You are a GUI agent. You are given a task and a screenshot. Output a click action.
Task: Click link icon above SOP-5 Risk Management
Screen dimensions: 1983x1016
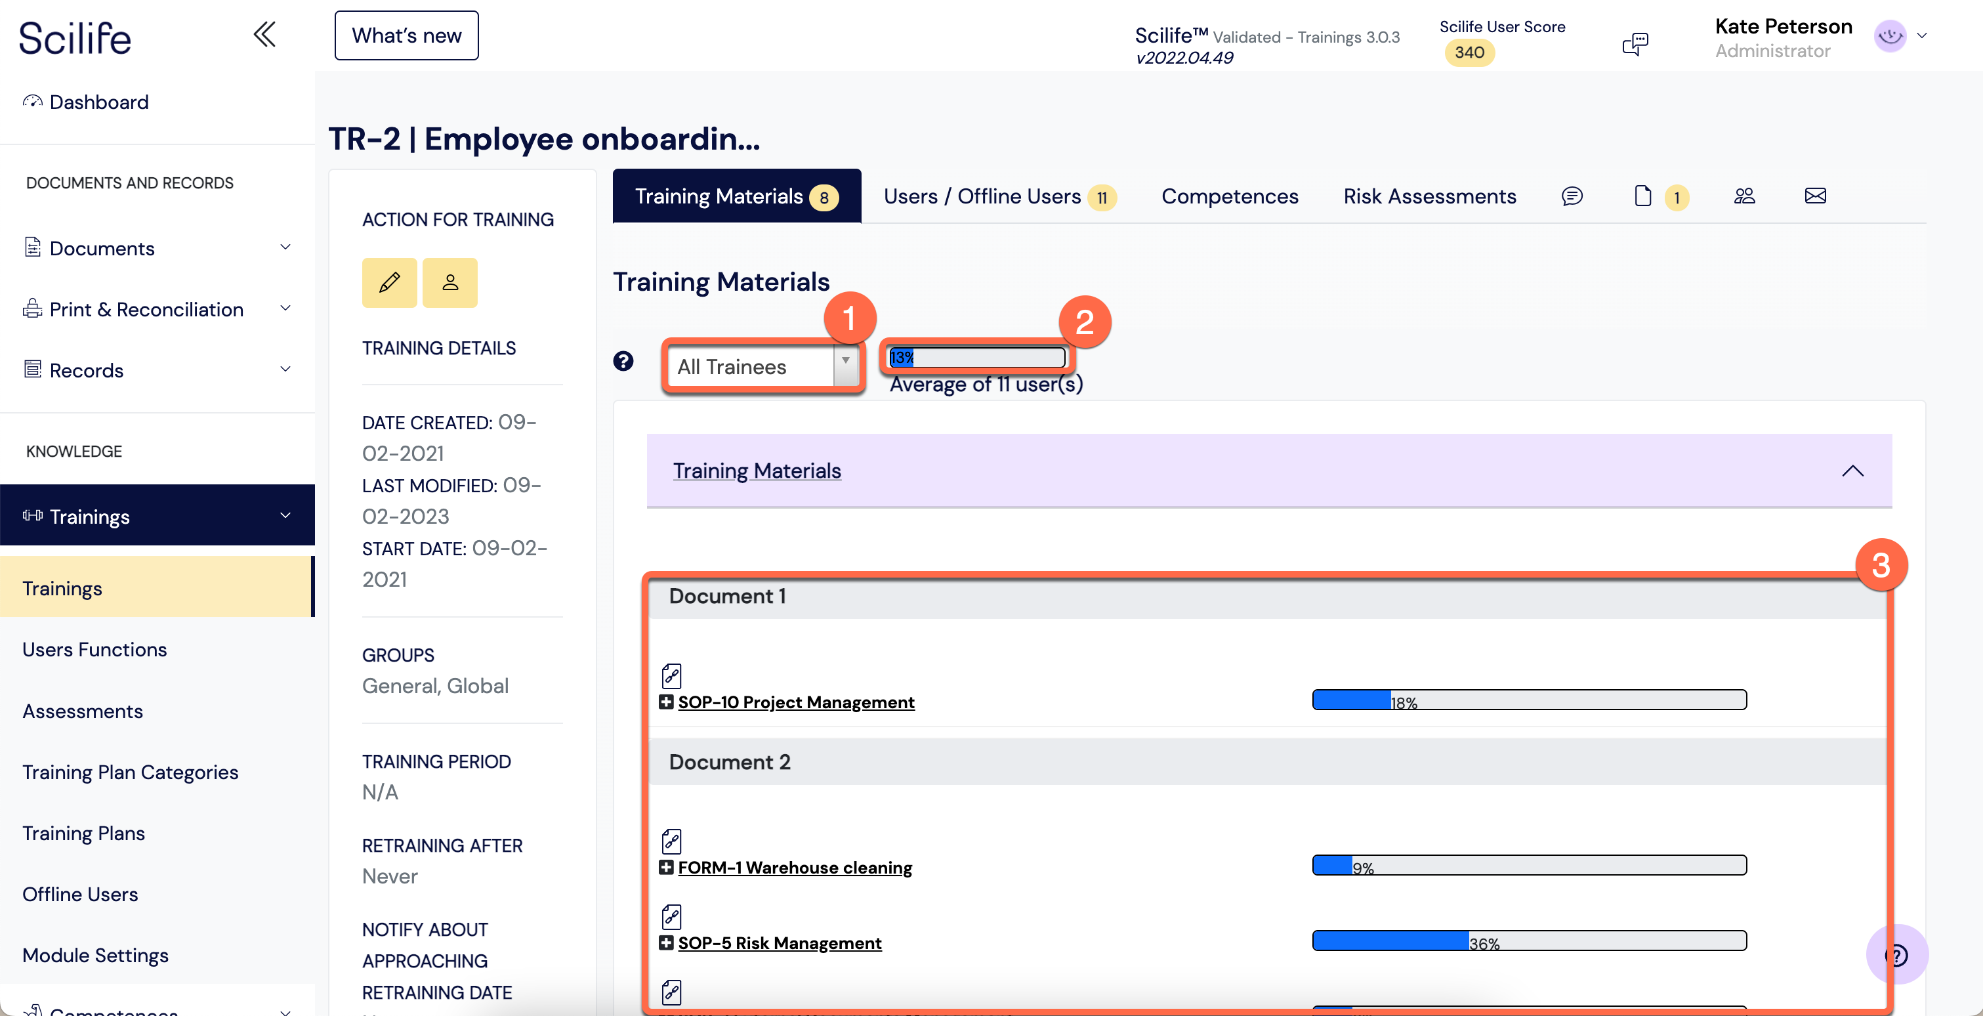click(671, 917)
